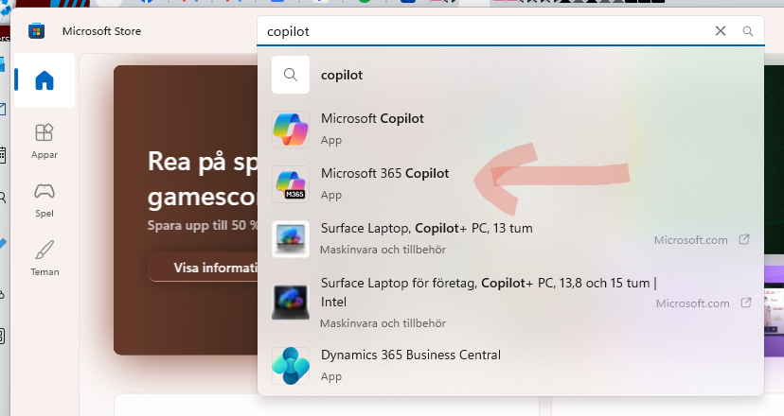
Task: Click the magnifier search button
Action: coord(747,31)
